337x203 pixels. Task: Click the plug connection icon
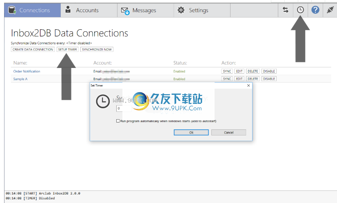coord(330,10)
